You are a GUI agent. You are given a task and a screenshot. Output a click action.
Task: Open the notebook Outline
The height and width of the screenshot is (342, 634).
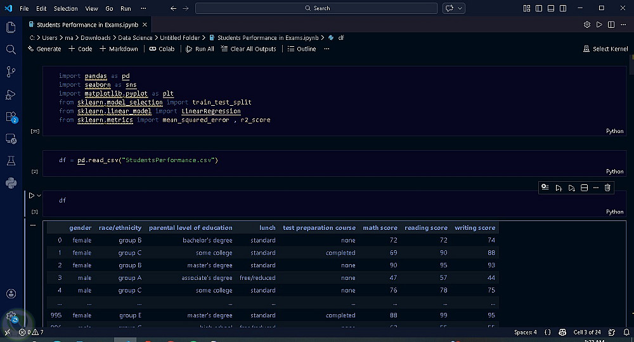point(302,49)
